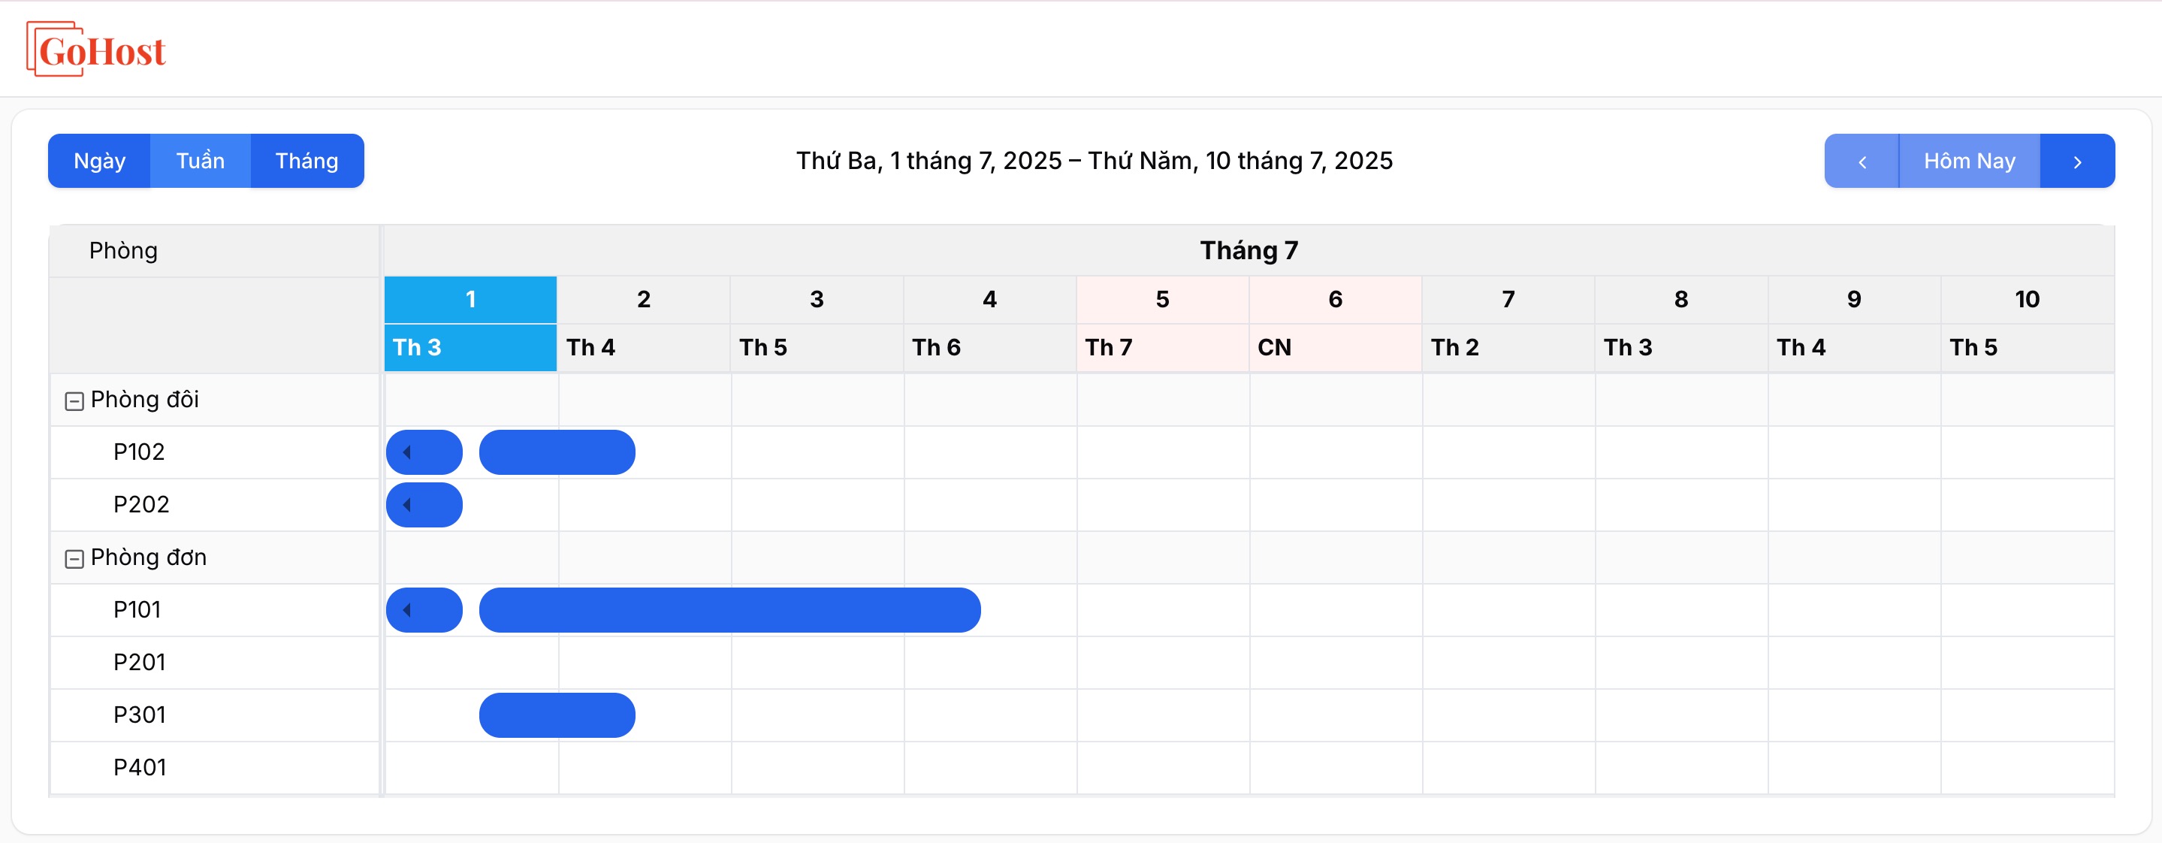Open P301 booking bar

pos(557,715)
